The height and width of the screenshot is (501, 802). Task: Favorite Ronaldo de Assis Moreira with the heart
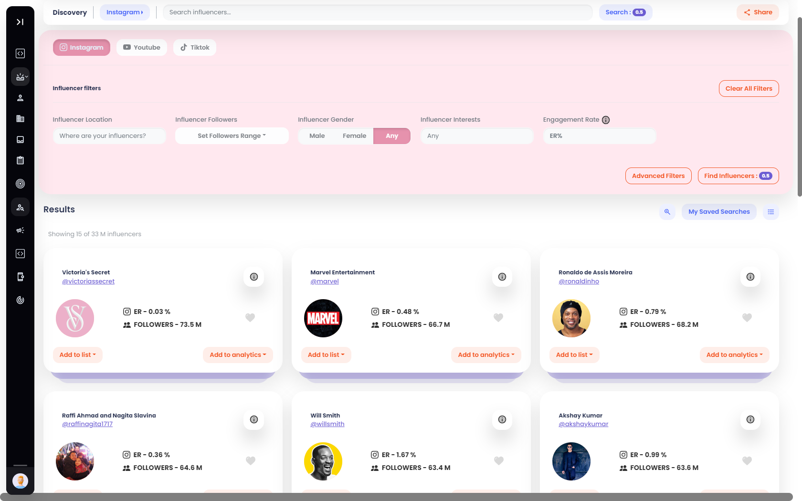pos(747,317)
